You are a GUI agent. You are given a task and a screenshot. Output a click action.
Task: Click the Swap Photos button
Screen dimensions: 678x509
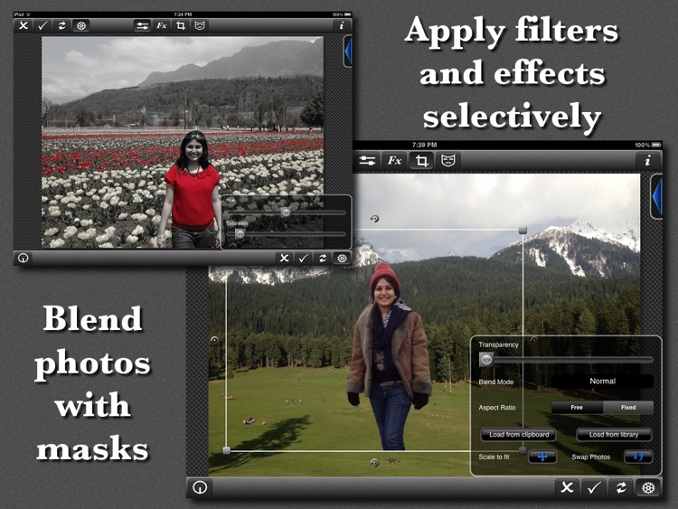pos(638,457)
